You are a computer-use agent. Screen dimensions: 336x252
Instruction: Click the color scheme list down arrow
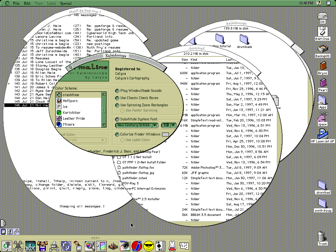[x=104, y=125]
